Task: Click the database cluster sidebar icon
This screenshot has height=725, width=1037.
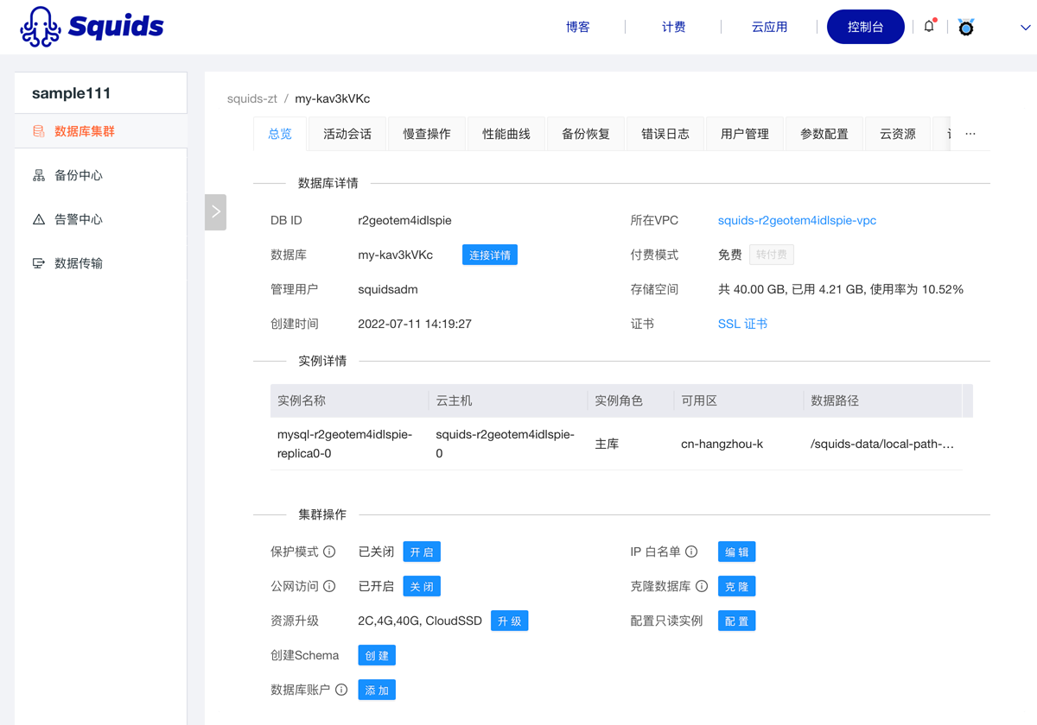Action: point(39,131)
